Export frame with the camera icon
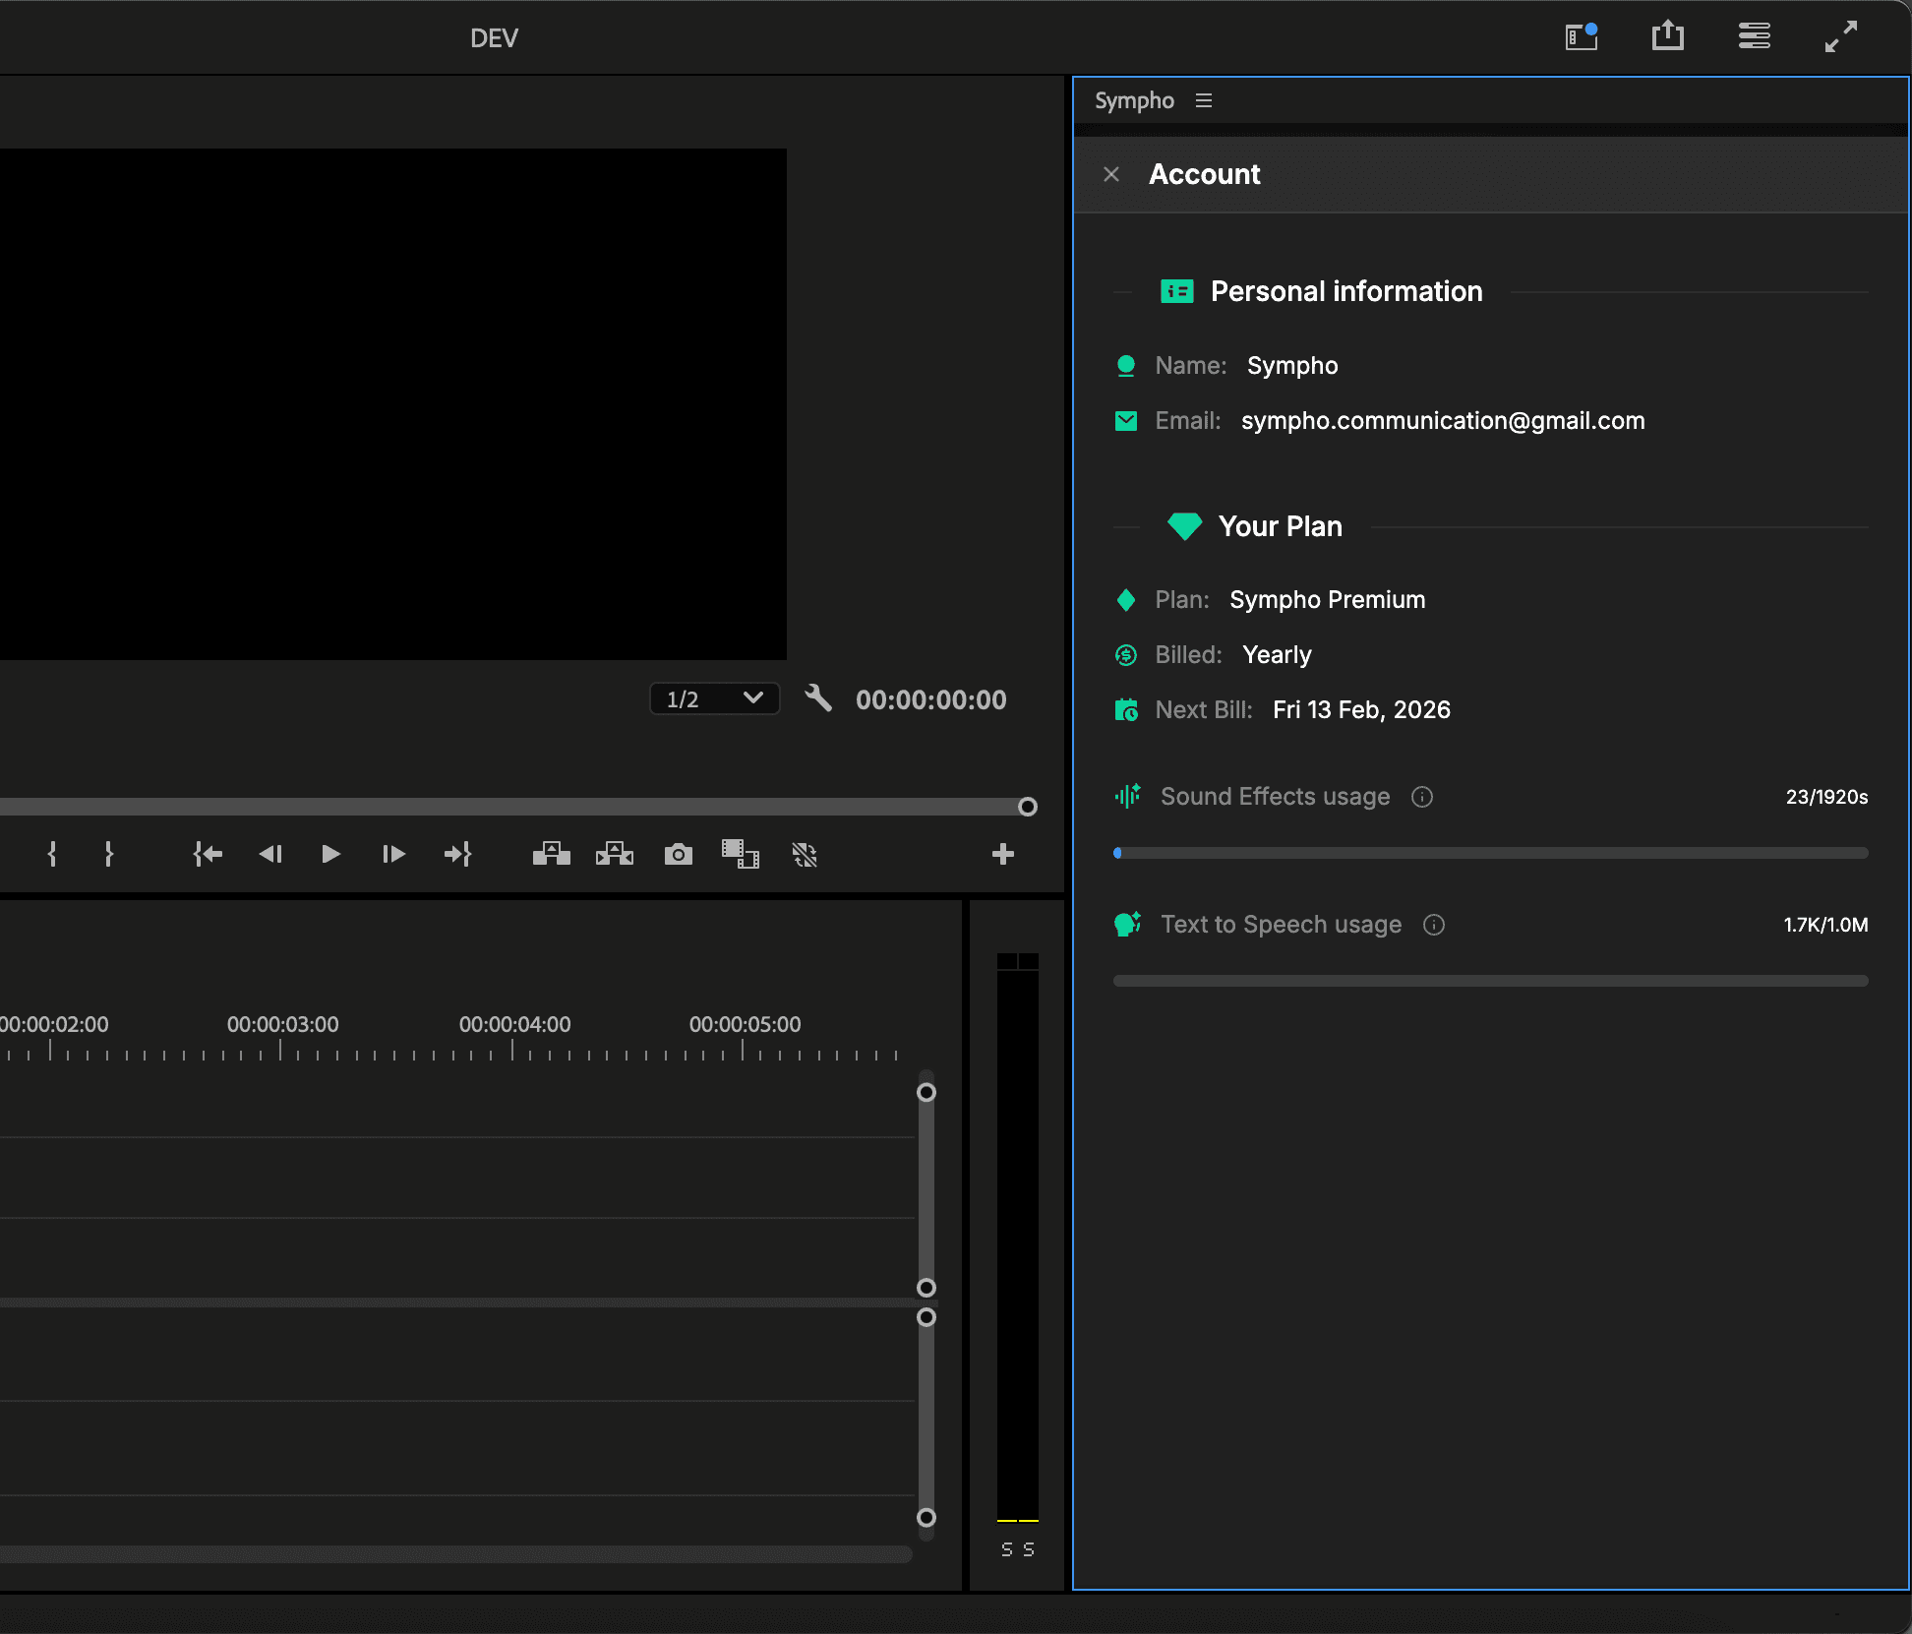Viewport: 1912px width, 1634px height. (679, 854)
